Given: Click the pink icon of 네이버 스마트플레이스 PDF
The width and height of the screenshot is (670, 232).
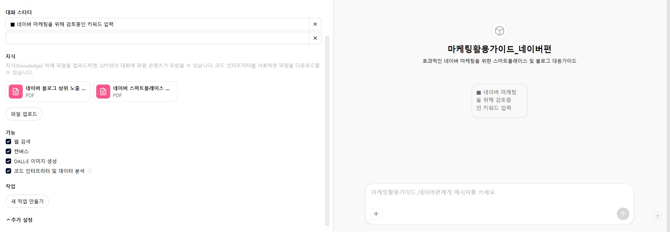Looking at the screenshot, I should (x=103, y=92).
